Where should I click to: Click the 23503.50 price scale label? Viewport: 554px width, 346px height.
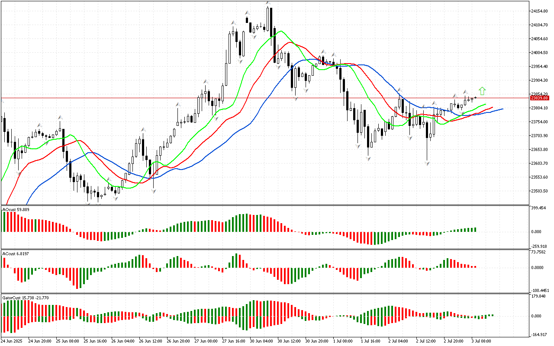tap(541, 191)
